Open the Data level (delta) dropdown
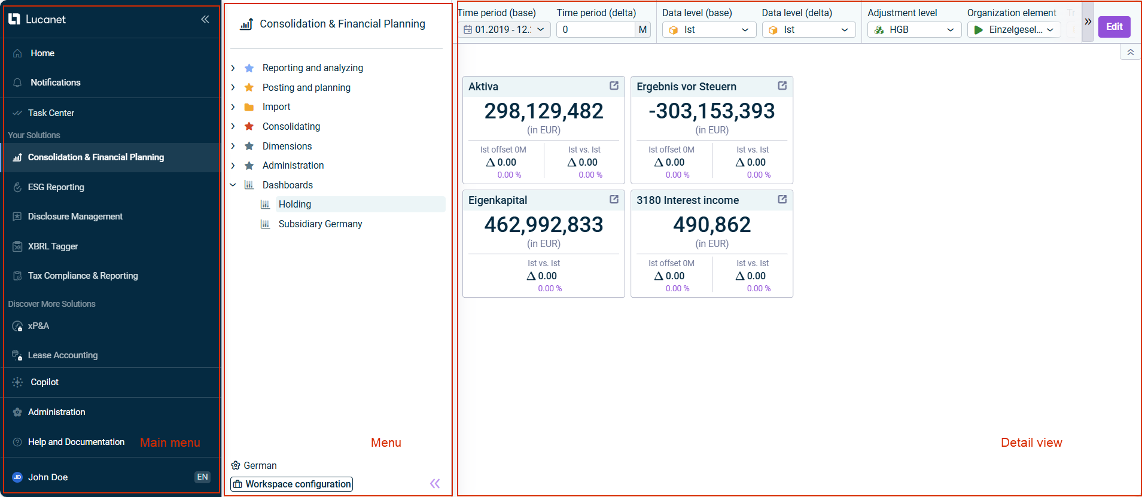This screenshot has width=1142, height=497. [809, 29]
